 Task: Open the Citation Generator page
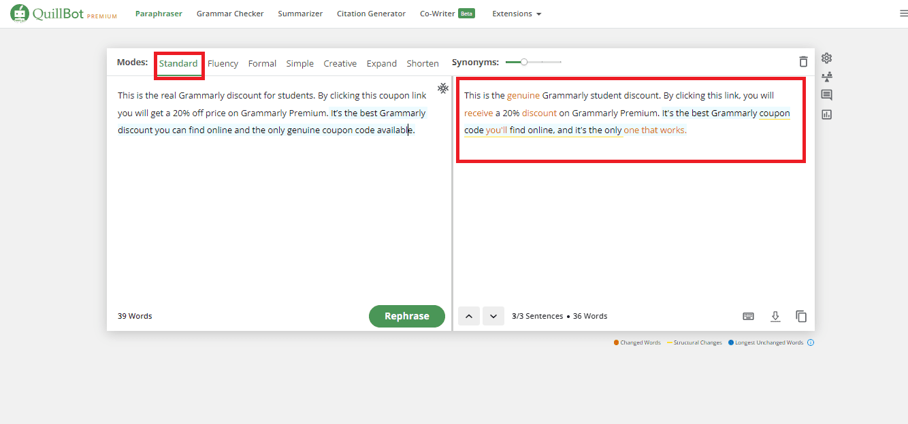click(x=371, y=14)
